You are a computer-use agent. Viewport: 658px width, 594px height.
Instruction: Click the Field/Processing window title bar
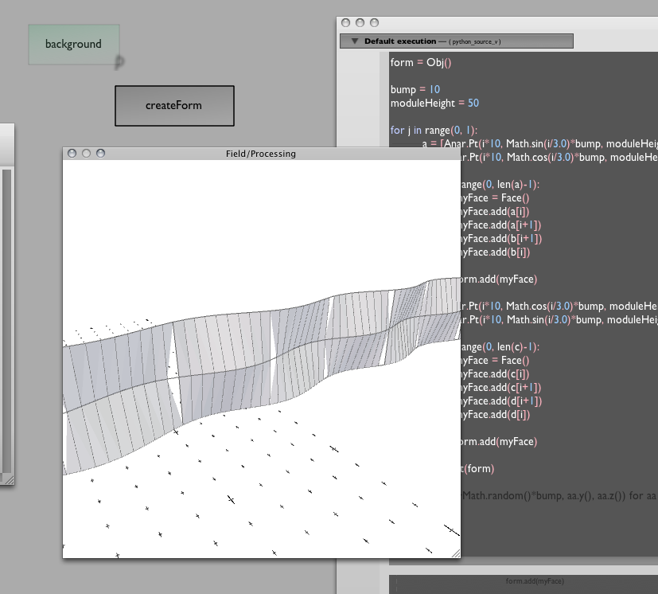[260, 153]
